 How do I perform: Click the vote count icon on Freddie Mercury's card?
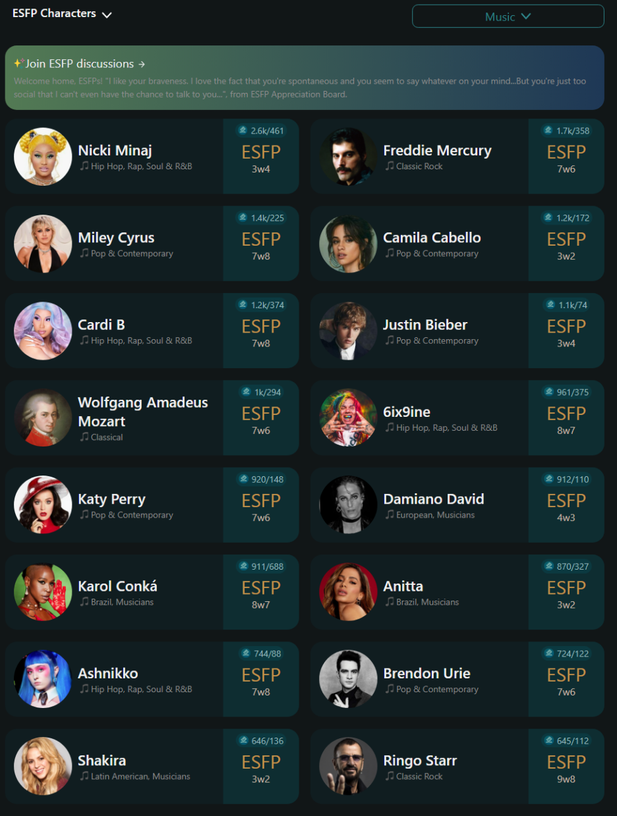[548, 130]
